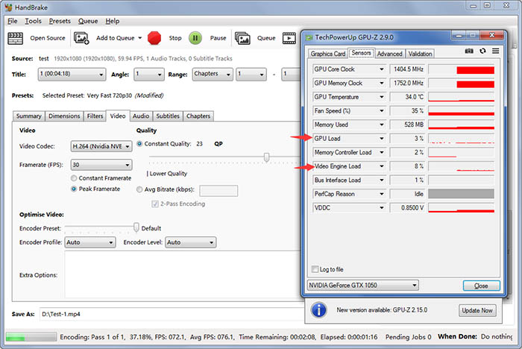
Task: Toggle the 2-Pass Encoding checkbox
Action: pos(155,204)
